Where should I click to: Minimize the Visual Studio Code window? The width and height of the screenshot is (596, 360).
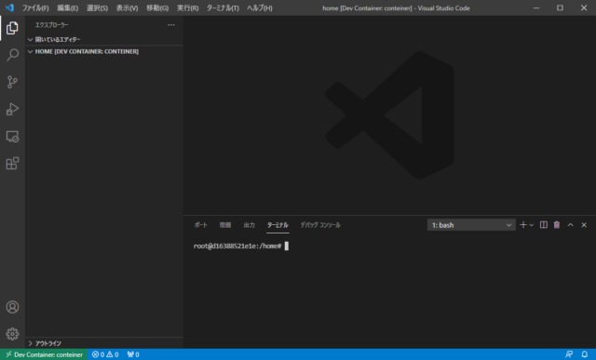click(536, 7)
